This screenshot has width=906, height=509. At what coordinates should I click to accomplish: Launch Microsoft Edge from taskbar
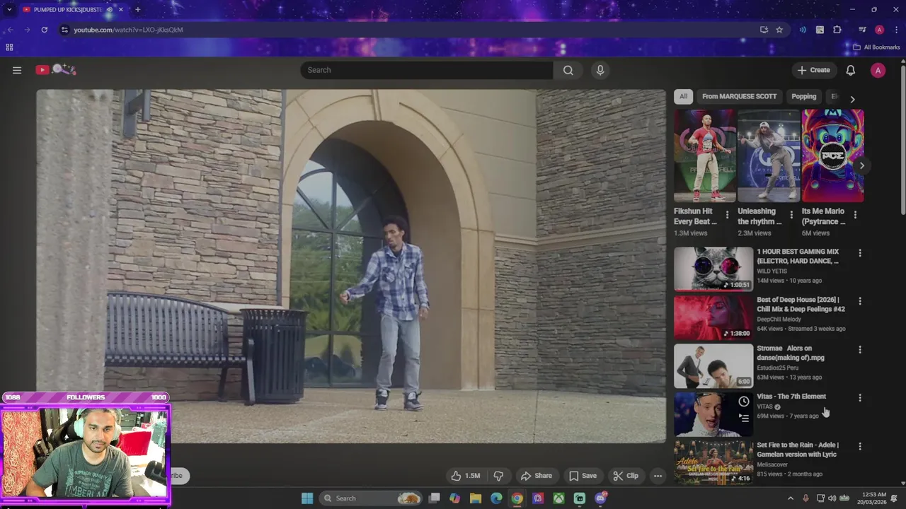[x=496, y=498]
